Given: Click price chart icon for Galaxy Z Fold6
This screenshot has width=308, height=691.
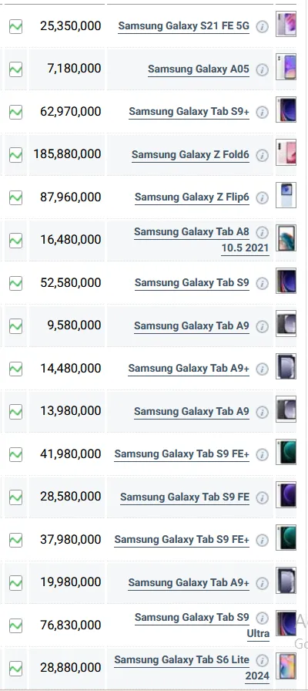Looking at the screenshot, I should [x=16, y=155].
